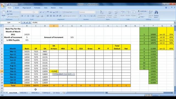Decrease font size with Shrink Font

click(x=43, y=12)
